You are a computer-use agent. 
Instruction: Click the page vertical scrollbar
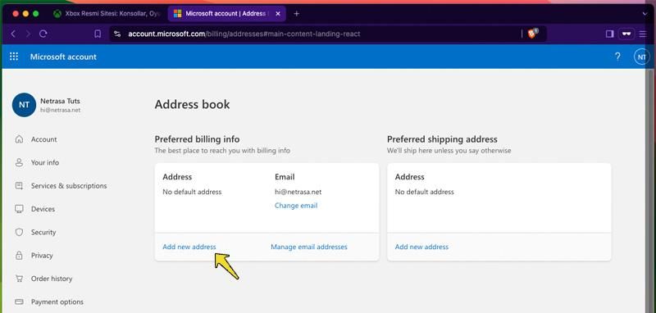(649, 191)
